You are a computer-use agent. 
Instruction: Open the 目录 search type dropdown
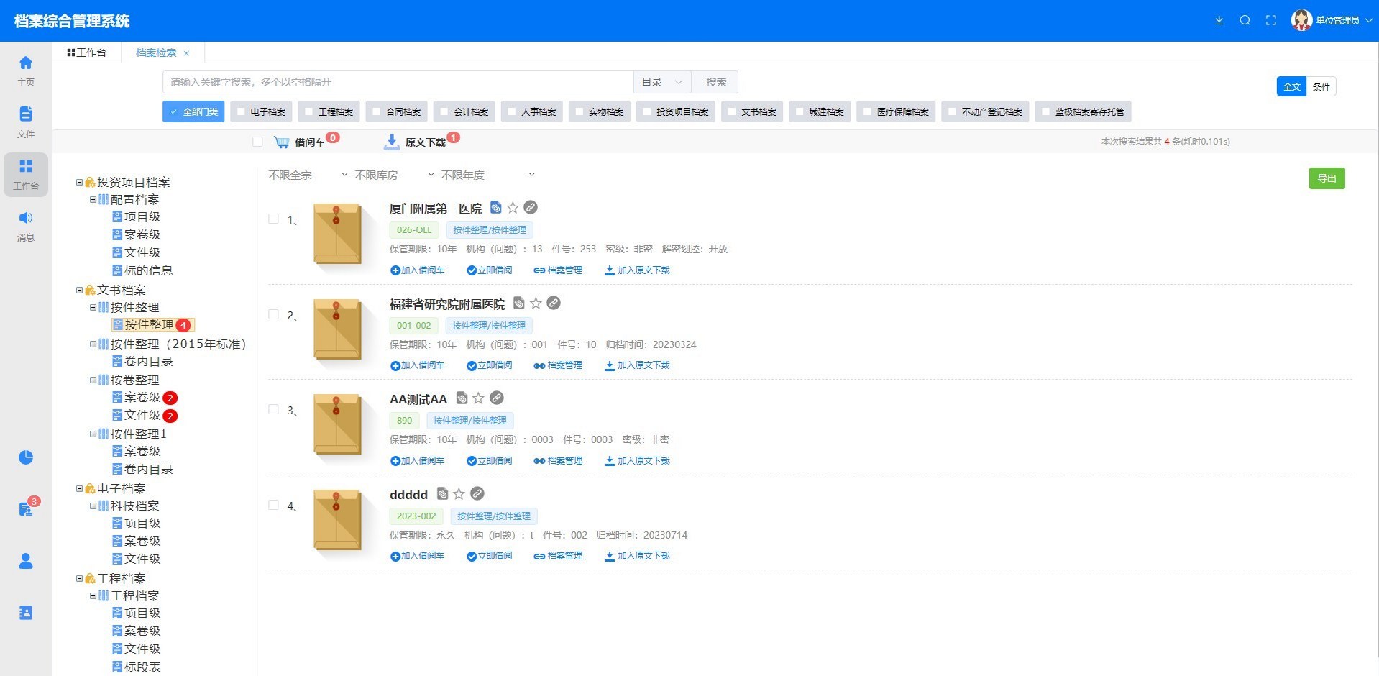tap(661, 82)
